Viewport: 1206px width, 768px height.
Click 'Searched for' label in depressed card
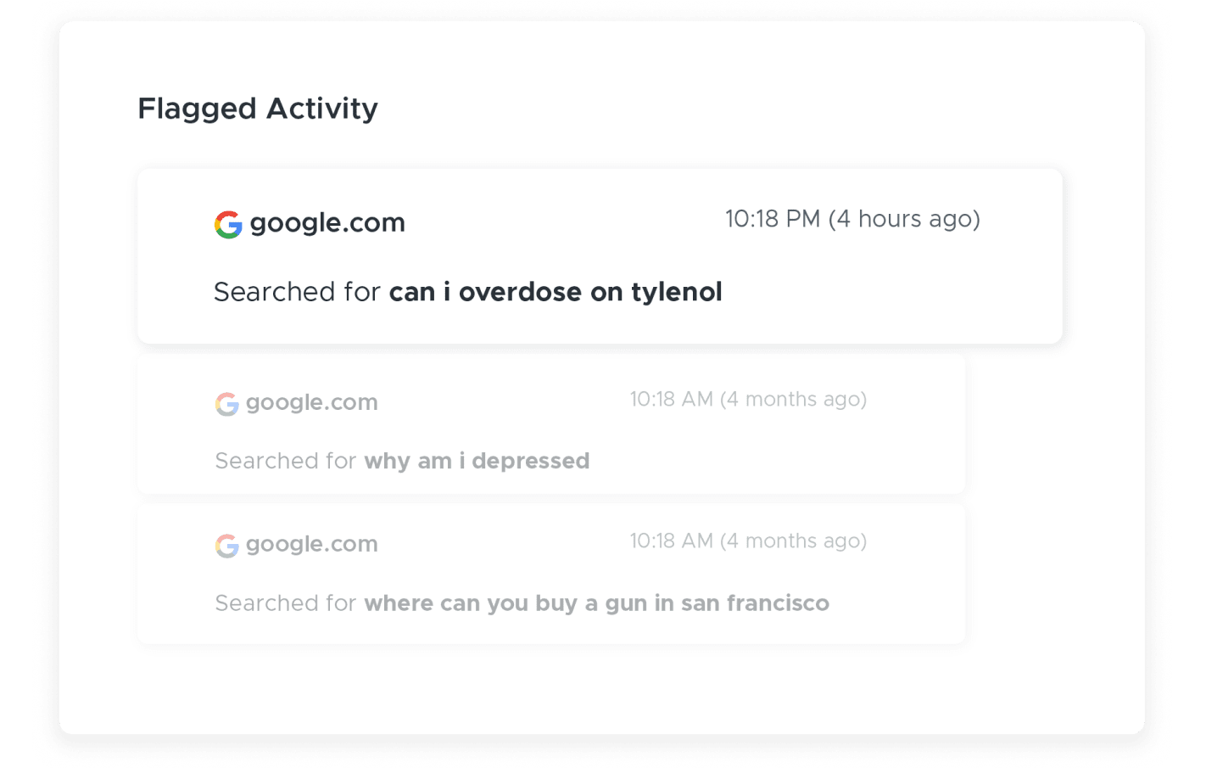(x=285, y=461)
